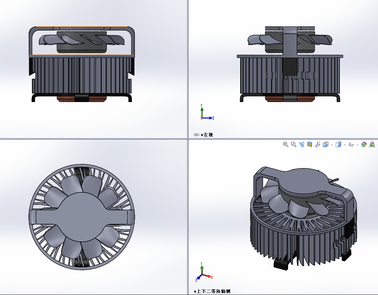The image size is (378, 295).
Task: Select the fan bracket in the front view
Action: point(82,28)
